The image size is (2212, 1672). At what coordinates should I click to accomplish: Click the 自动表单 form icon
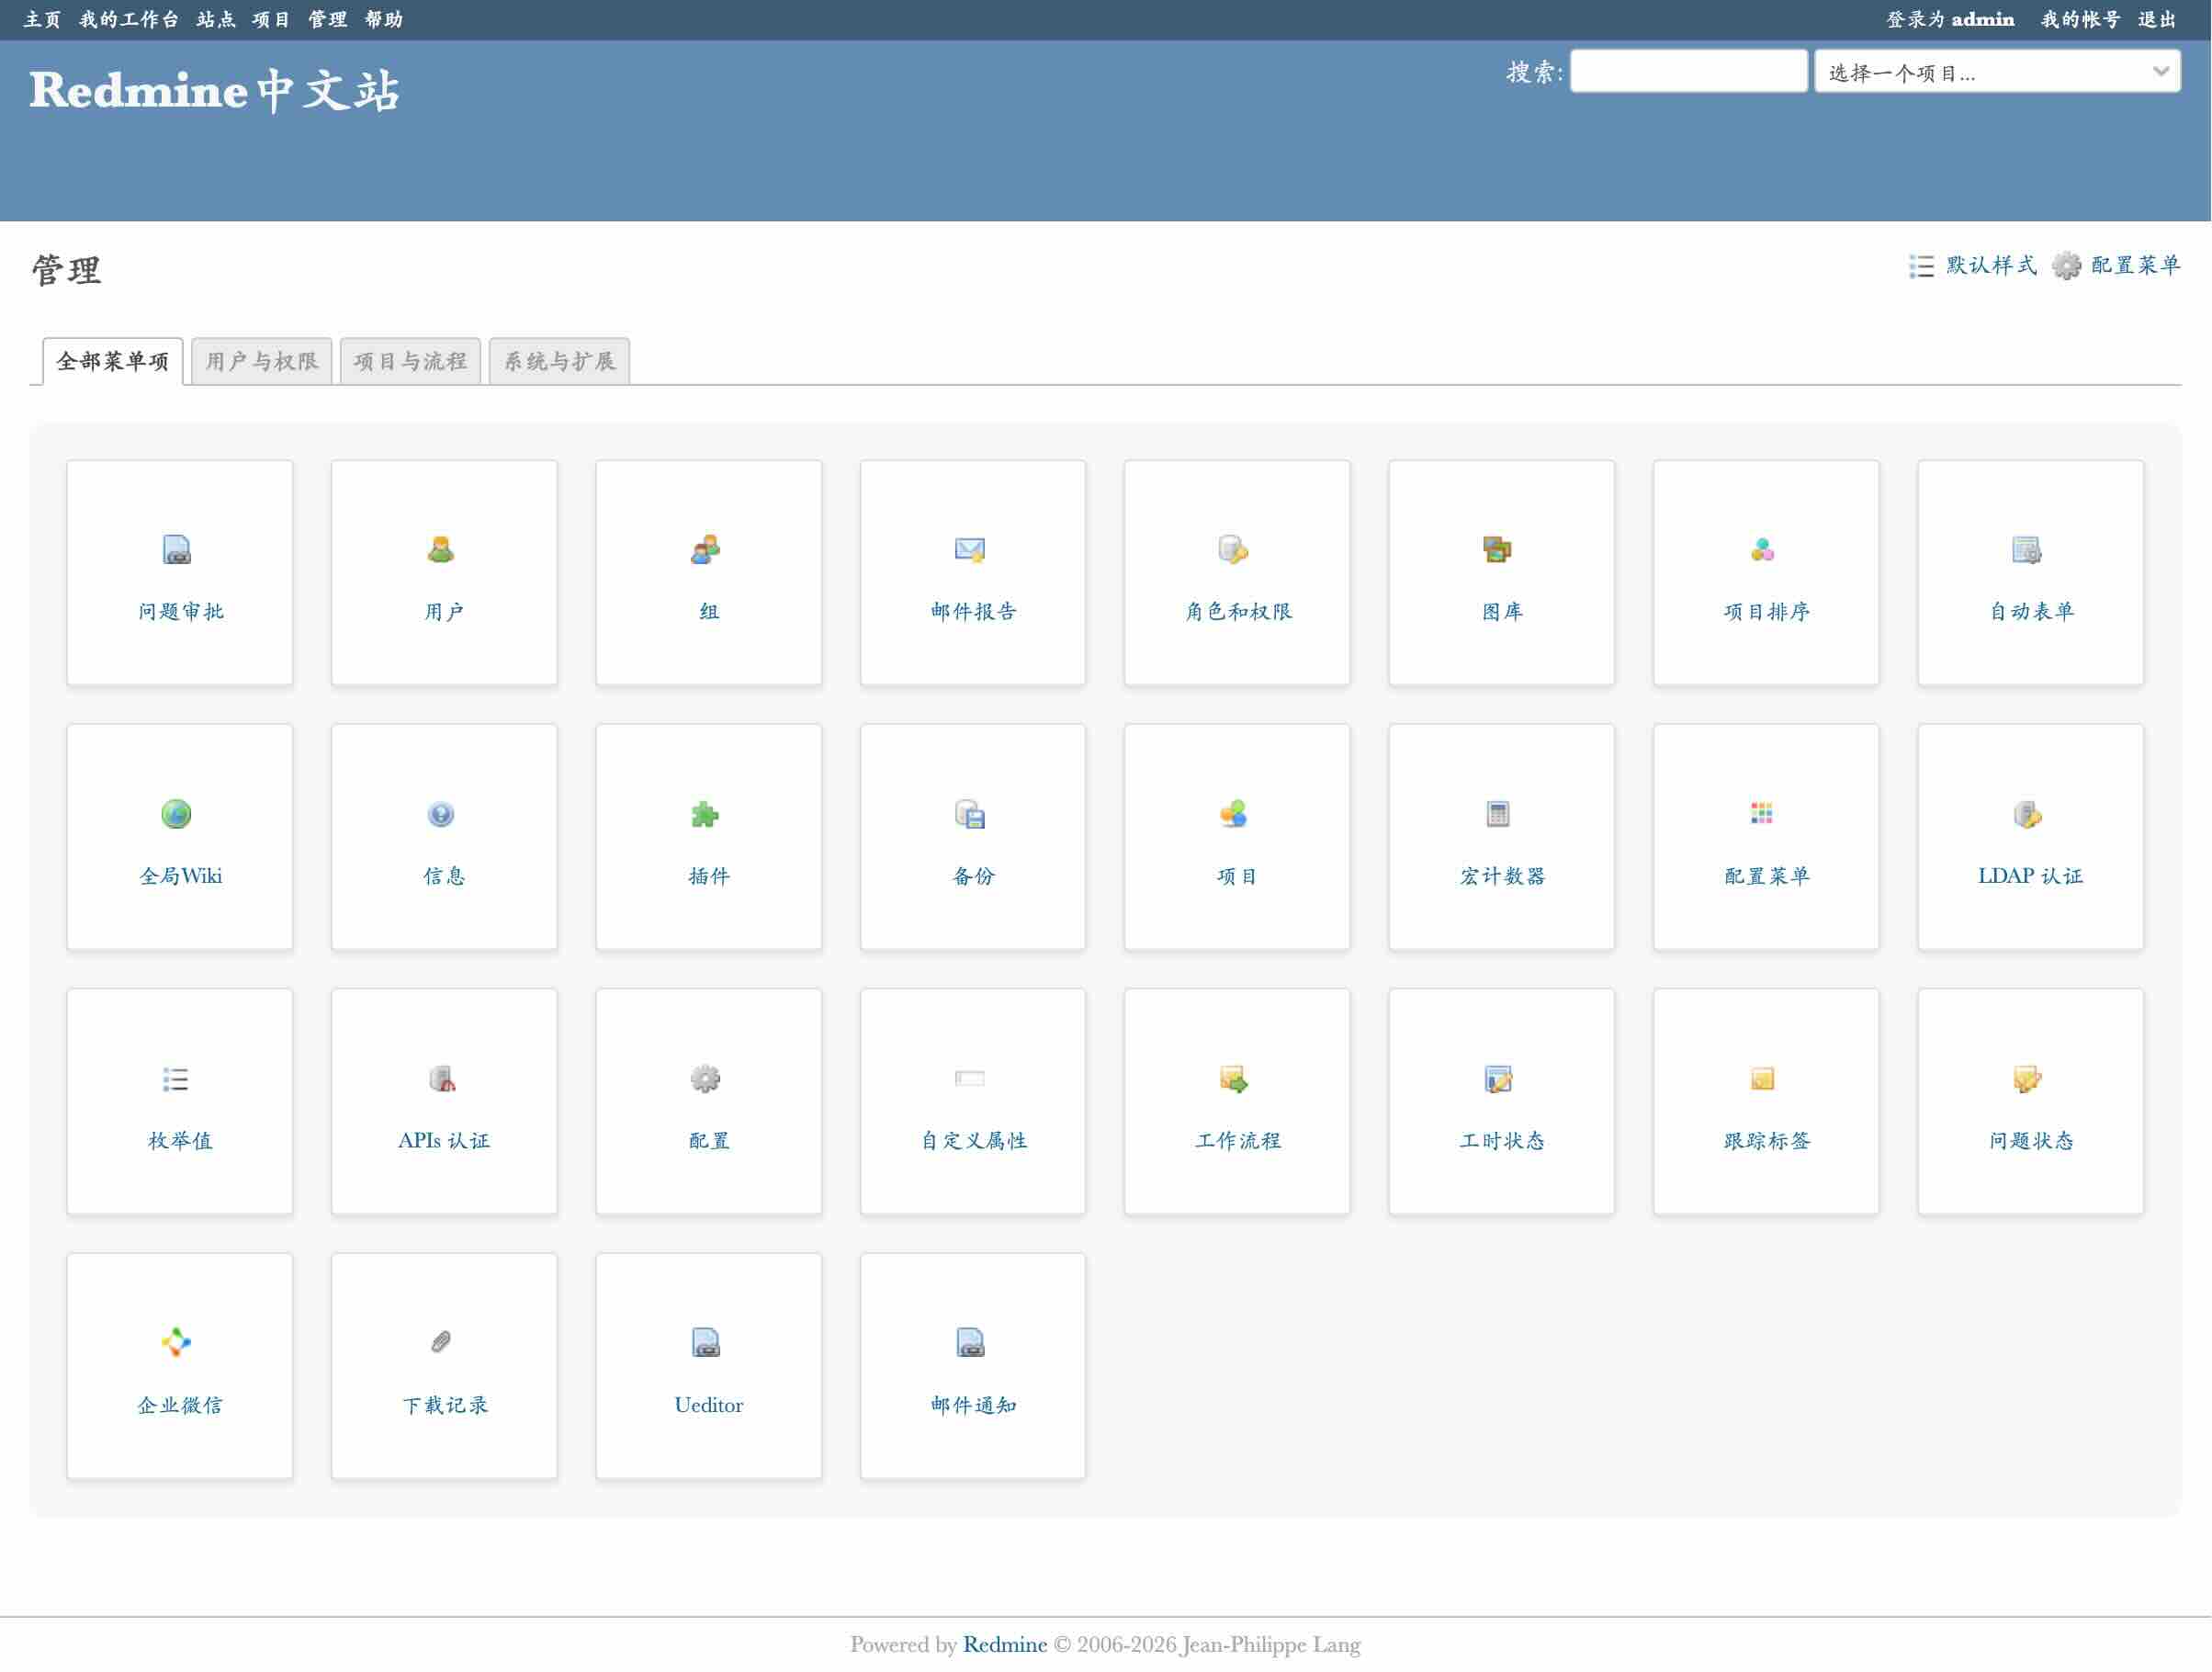click(x=2027, y=550)
